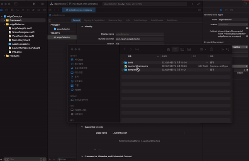Viewport: 249px width, 161px height.
Task: Open the Build Phases tab
Action: point(157,20)
